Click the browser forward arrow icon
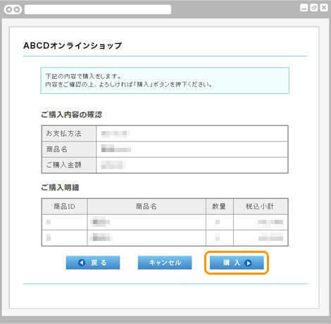The image size is (331, 324). click(17, 10)
